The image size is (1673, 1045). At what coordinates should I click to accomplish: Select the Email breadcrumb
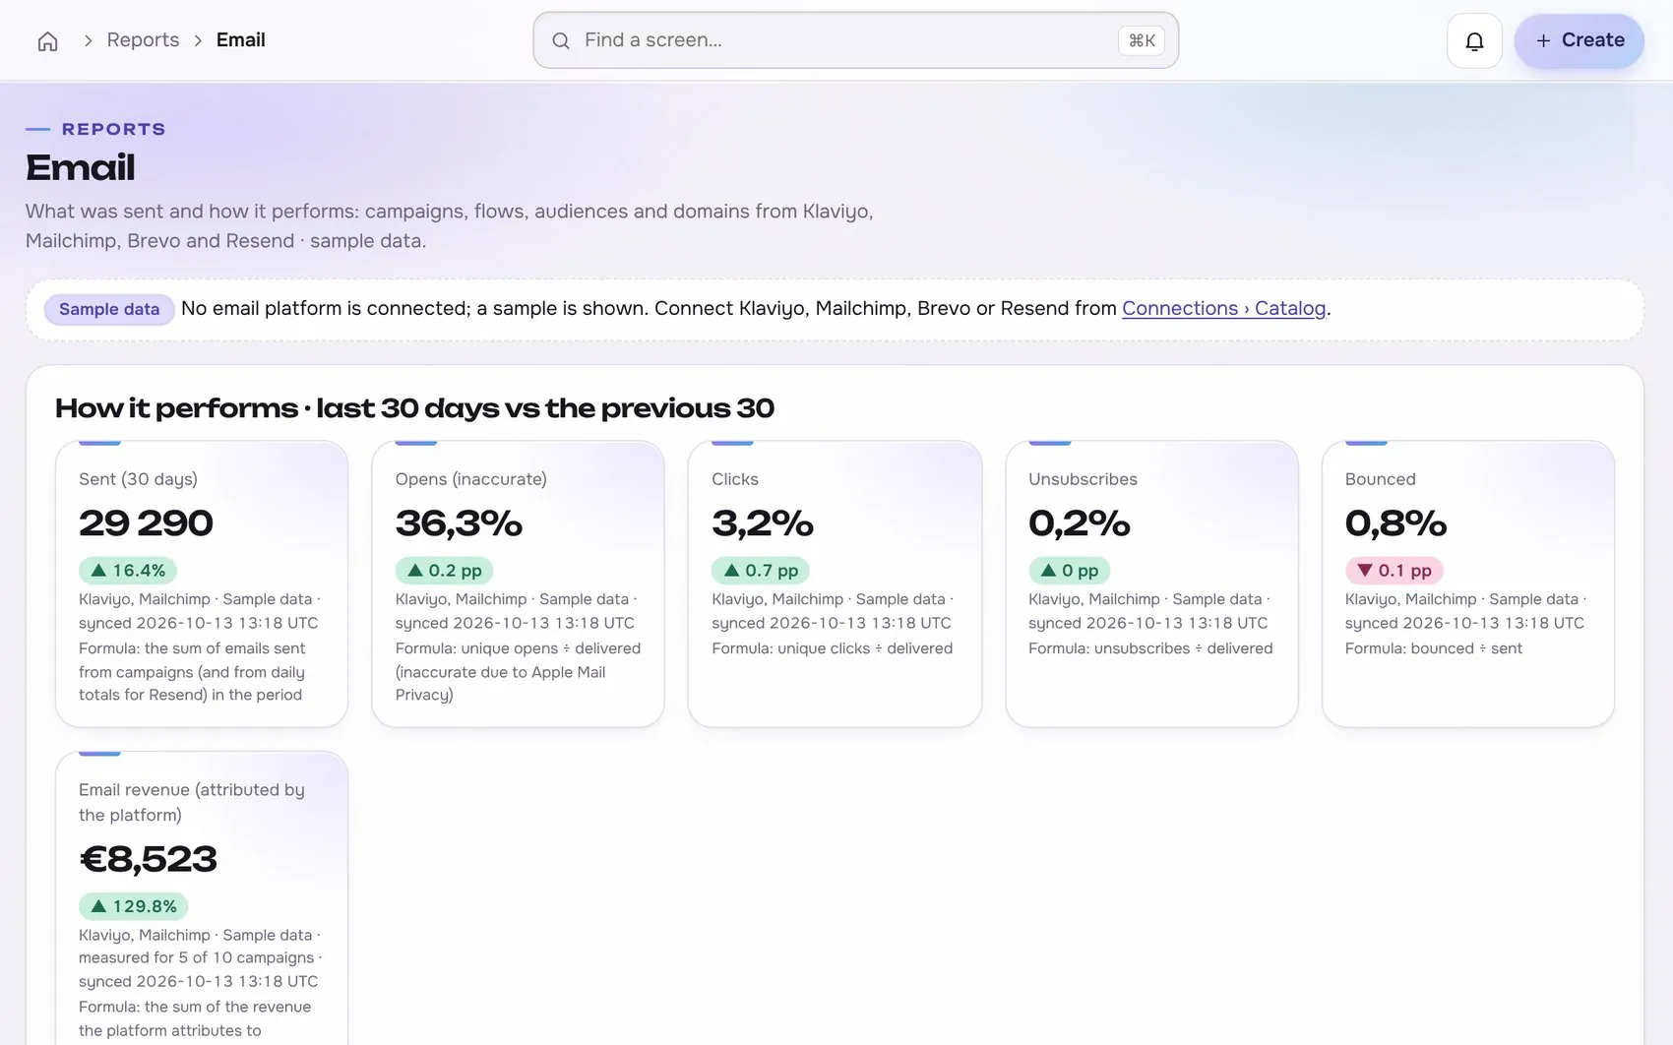click(240, 40)
